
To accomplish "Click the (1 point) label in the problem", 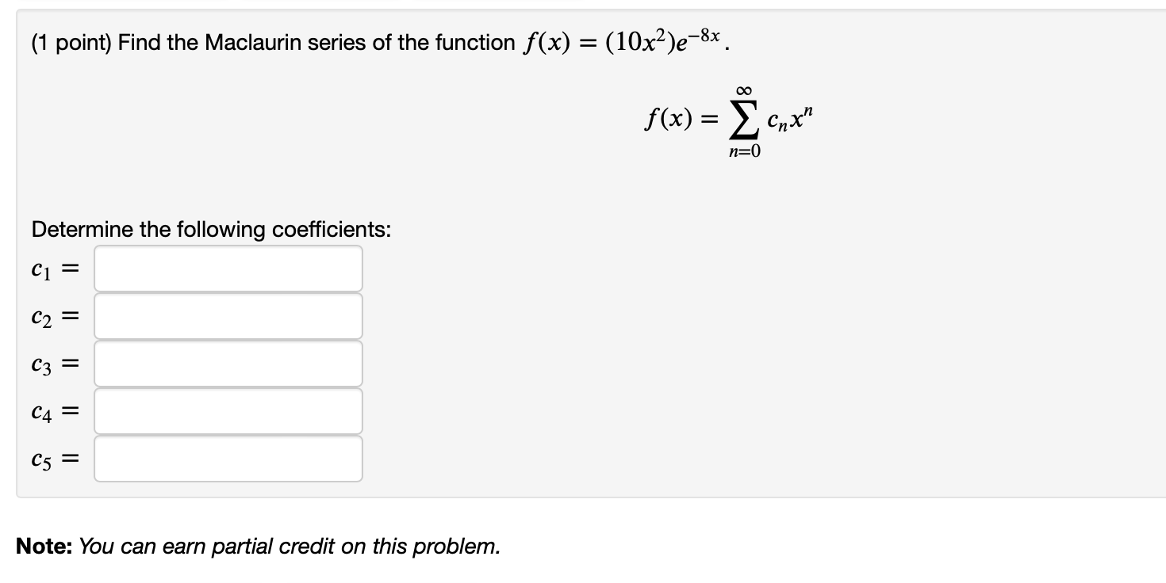I will pyautogui.click(x=67, y=42).
